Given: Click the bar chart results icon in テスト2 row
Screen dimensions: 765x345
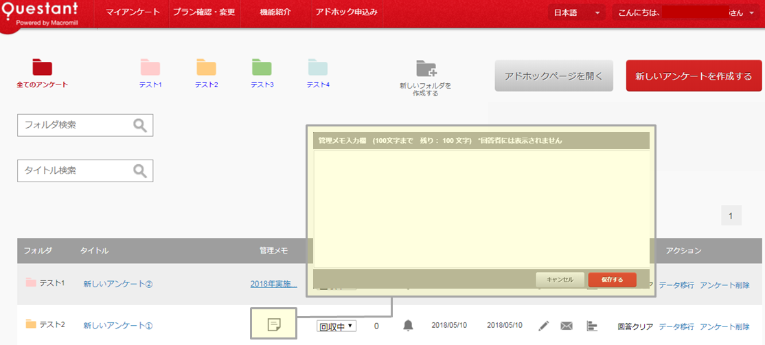Looking at the screenshot, I should click(591, 325).
